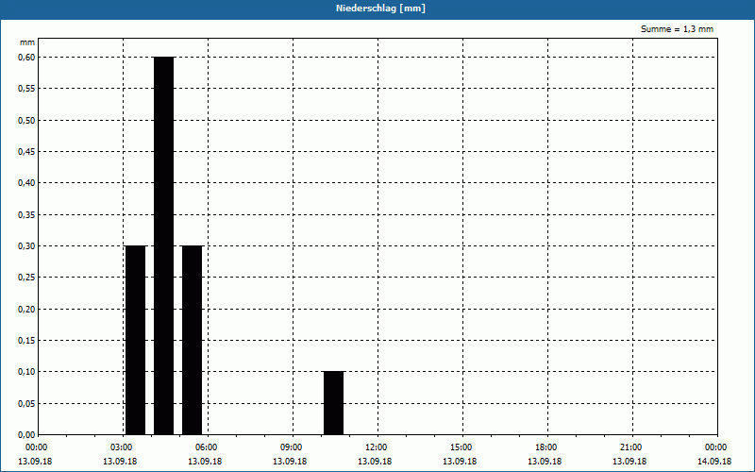Click the 0,55 y-axis label
Screen dimensions: 755x472
click(27, 89)
